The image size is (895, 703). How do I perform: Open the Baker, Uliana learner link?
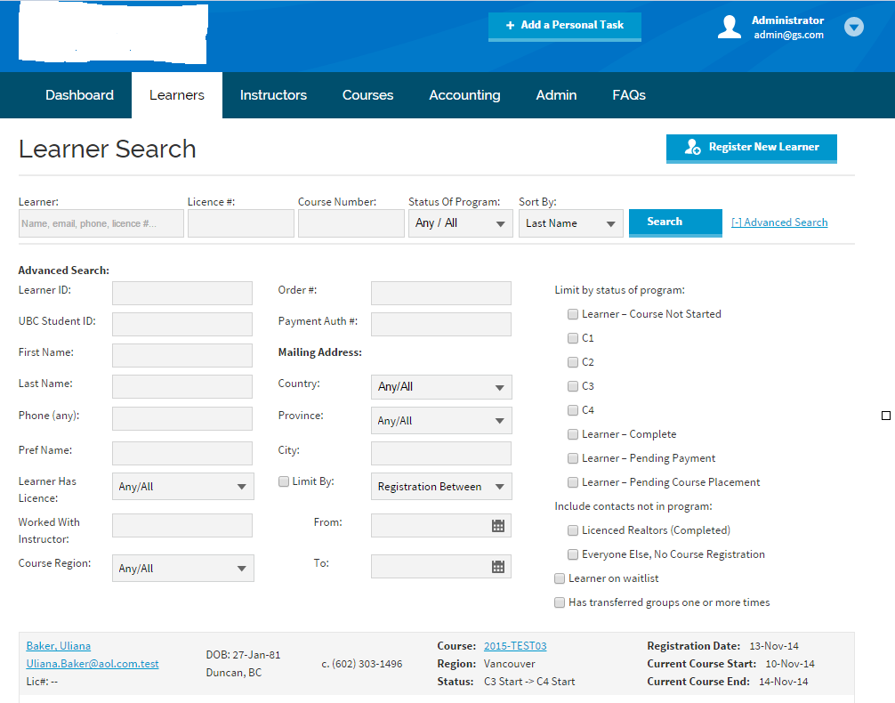pos(59,646)
